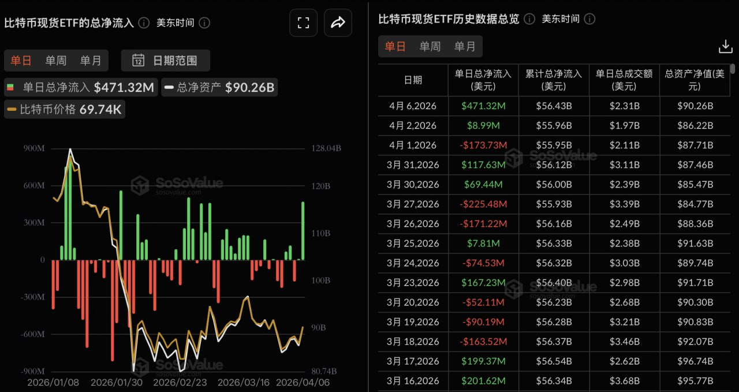Click the info icon beside 比特币现货ETF历史数据总览
Image resolution: width=739 pixels, height=392 pixels.
(x=529, y=19)
